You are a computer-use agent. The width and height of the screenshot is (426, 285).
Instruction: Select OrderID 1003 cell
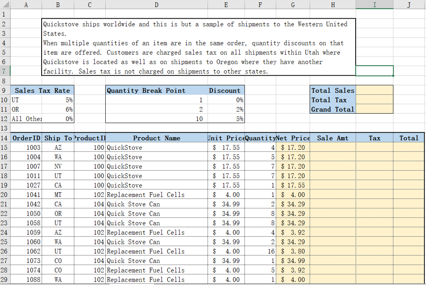26,147
